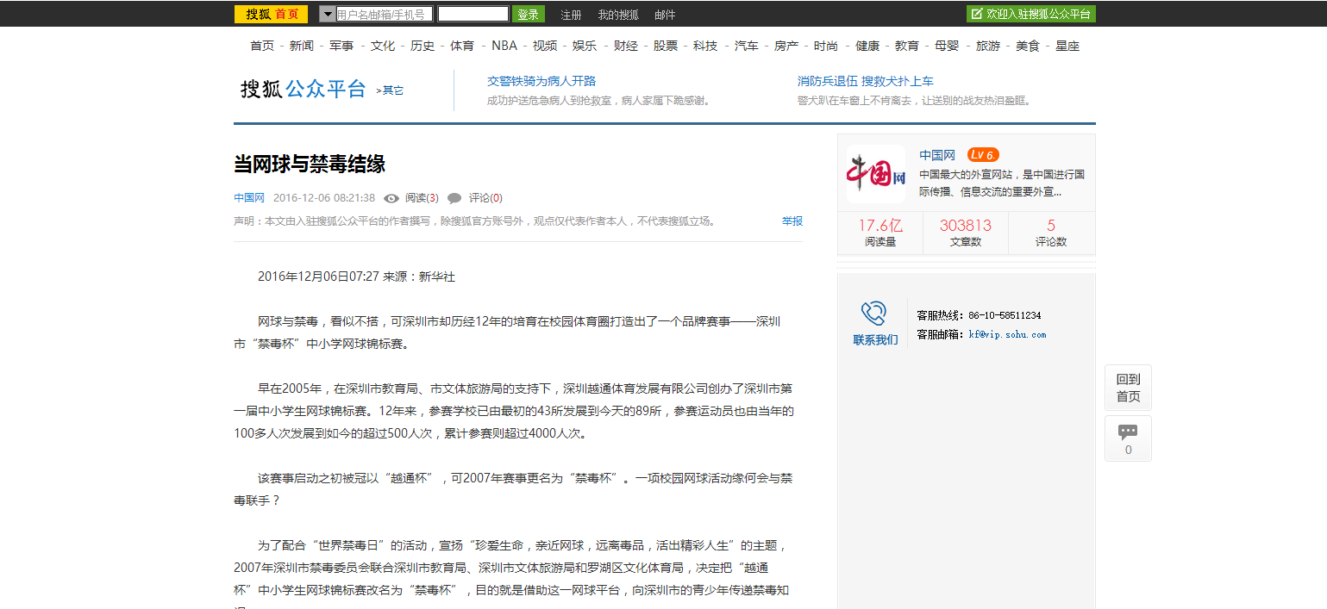
Task: Open 军事 channel in navigation
Action: pyautogui.click(x=341, y=46)
